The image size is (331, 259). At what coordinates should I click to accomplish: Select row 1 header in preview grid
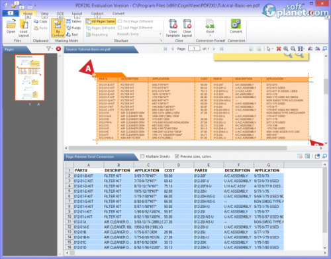[x=69, y=170]
